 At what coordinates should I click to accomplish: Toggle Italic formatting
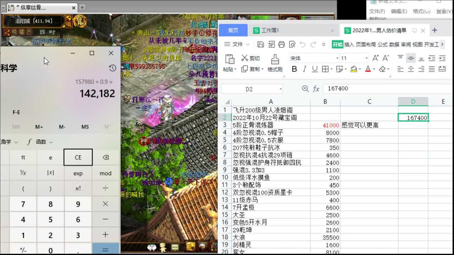click(304, 69)
